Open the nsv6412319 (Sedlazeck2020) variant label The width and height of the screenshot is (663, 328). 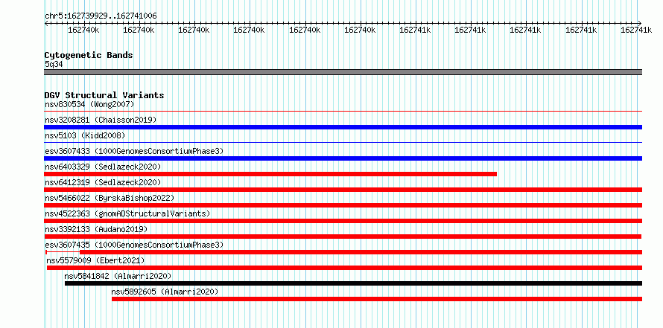click(103, 182)
